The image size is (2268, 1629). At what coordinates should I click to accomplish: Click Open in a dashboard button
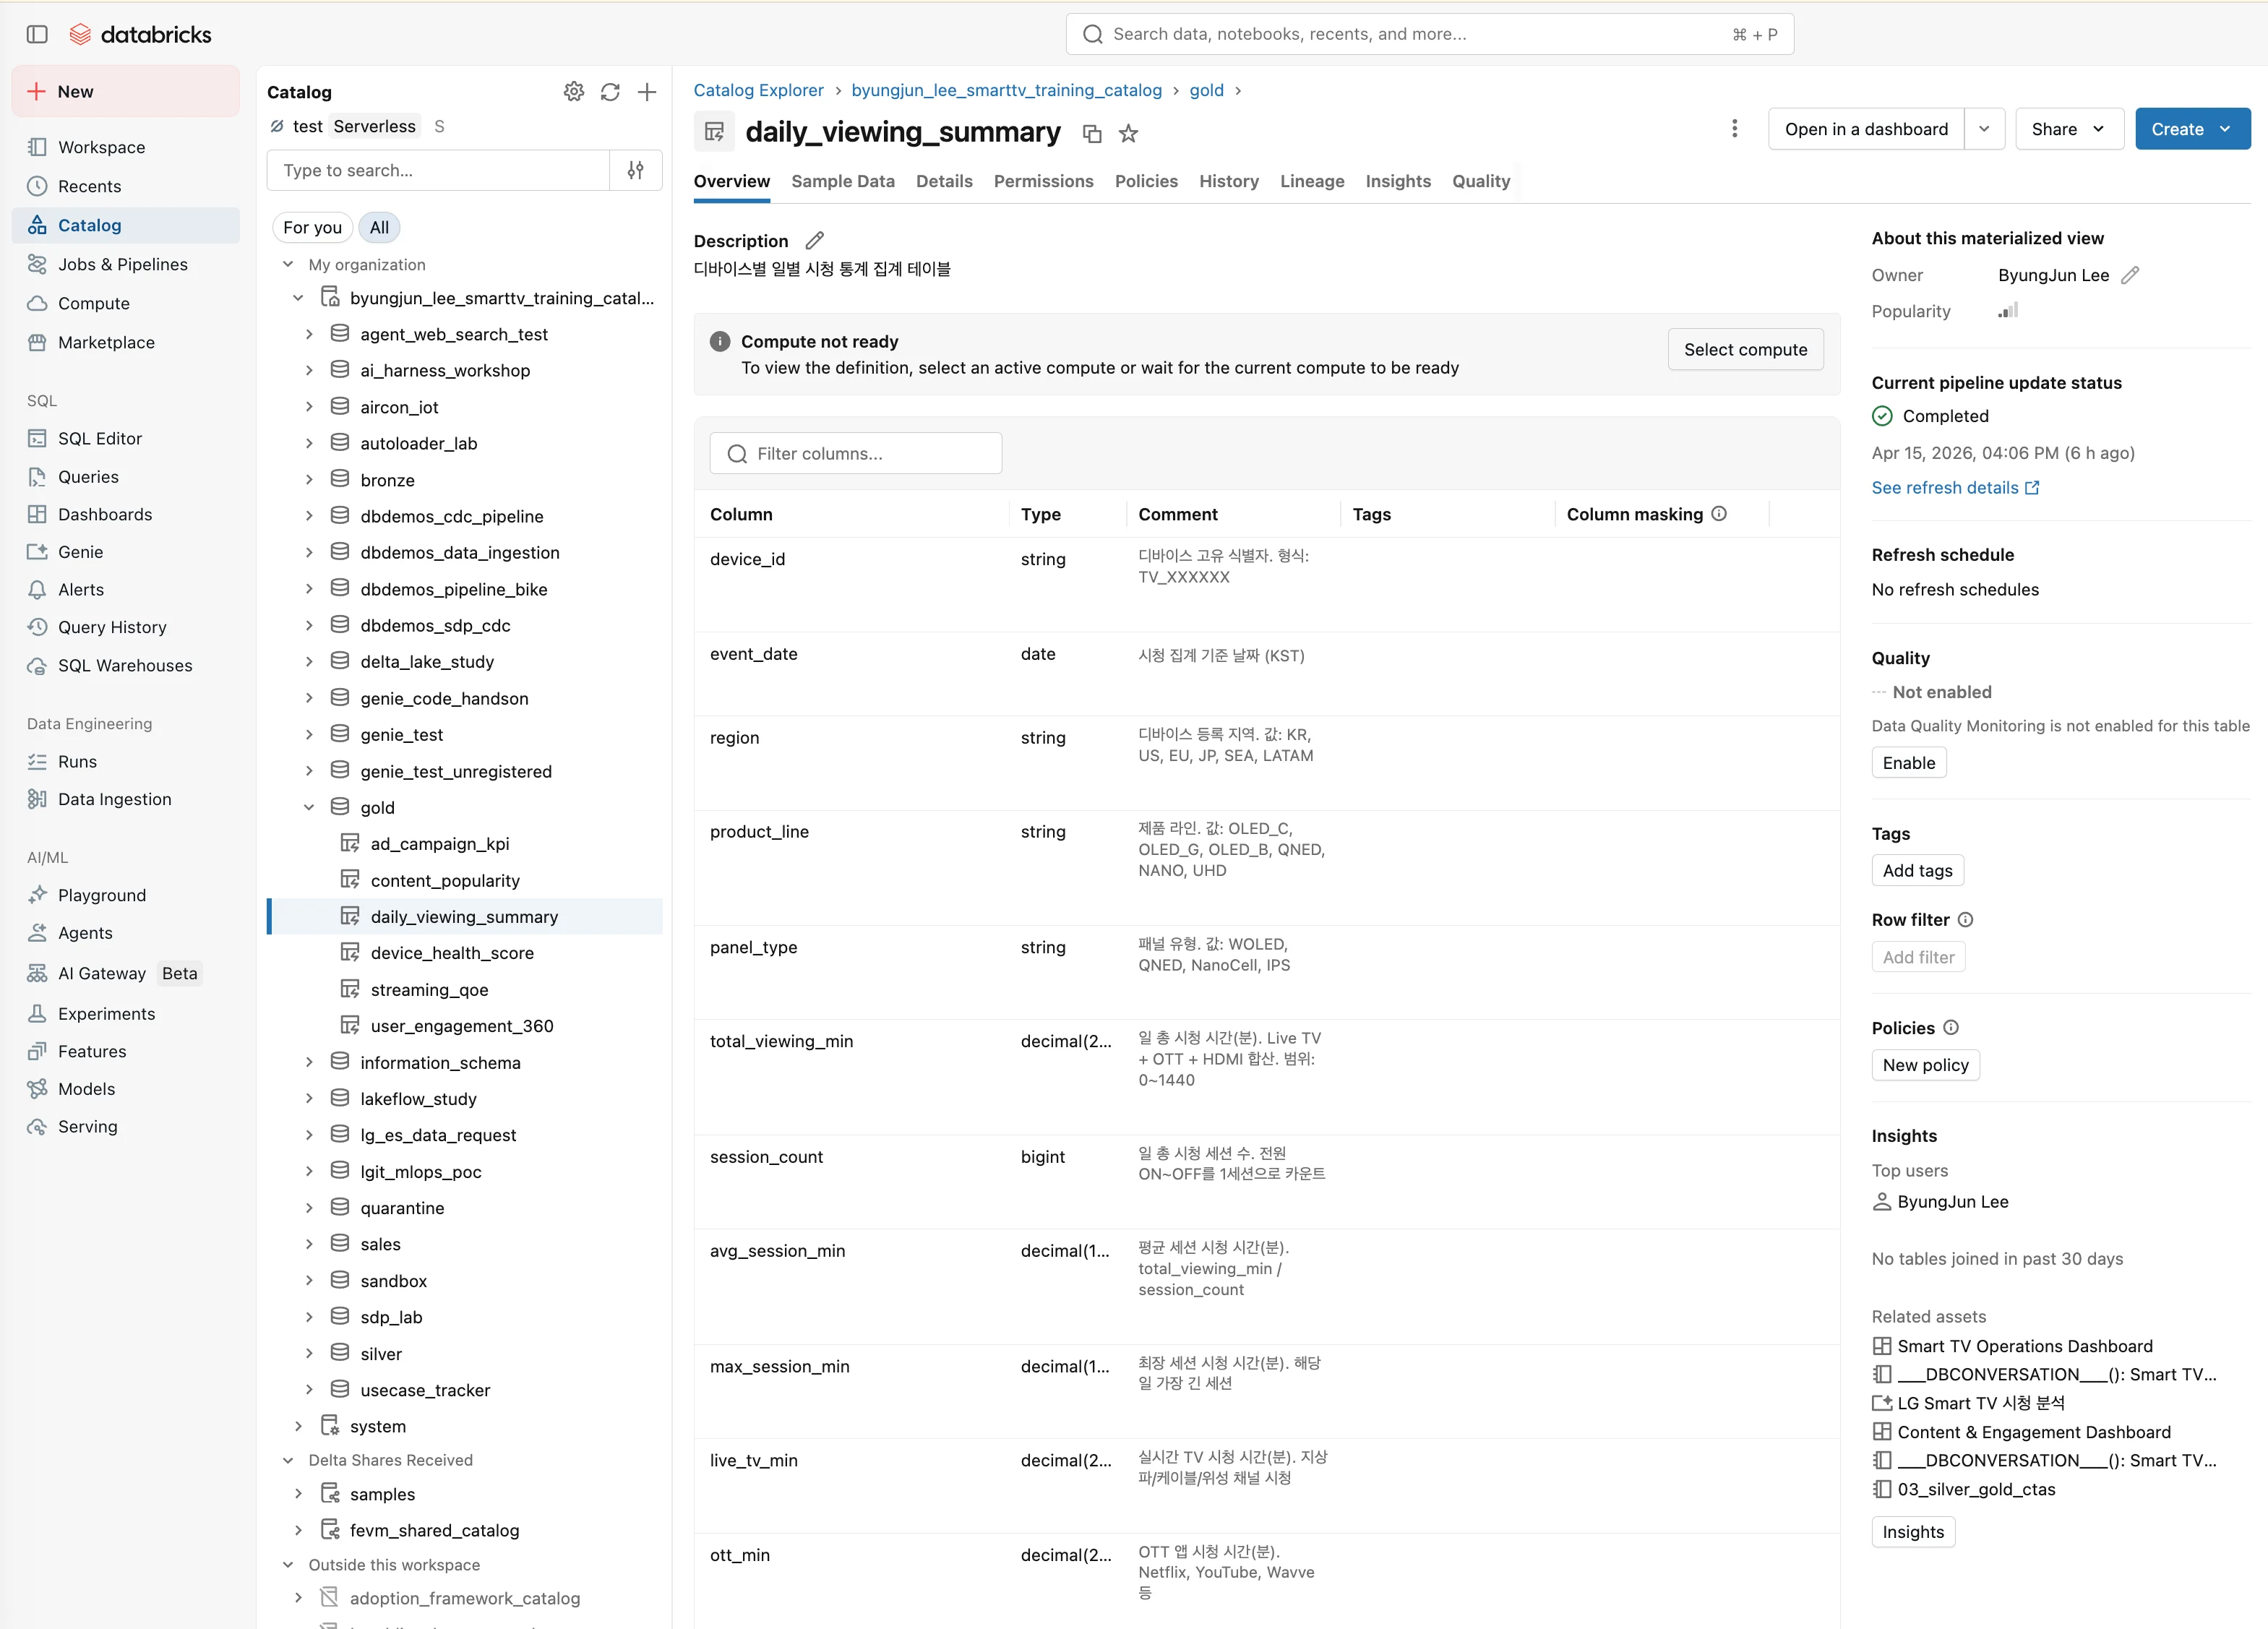click(1866, 129)
